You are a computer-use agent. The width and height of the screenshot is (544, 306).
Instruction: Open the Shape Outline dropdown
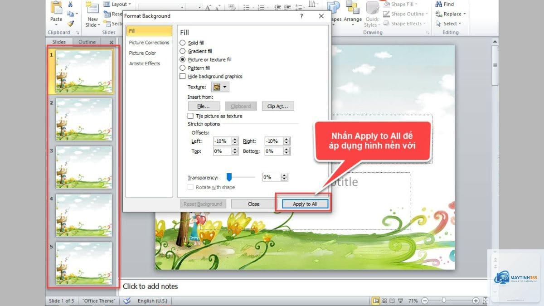(405, 14)
